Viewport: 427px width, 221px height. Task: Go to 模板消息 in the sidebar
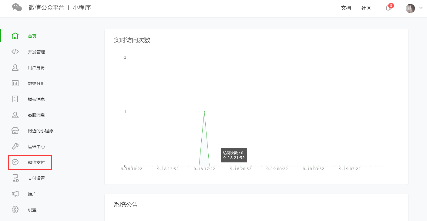pyautogui.click(x=36, y=99)
